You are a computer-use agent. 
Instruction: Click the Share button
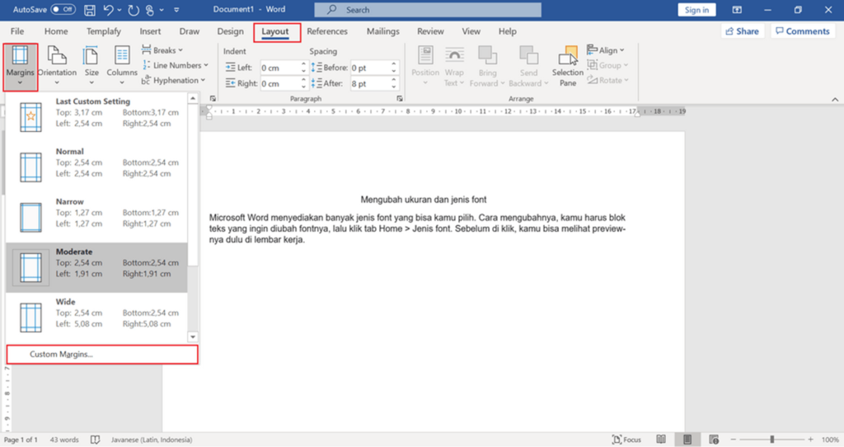click(741, 31)
